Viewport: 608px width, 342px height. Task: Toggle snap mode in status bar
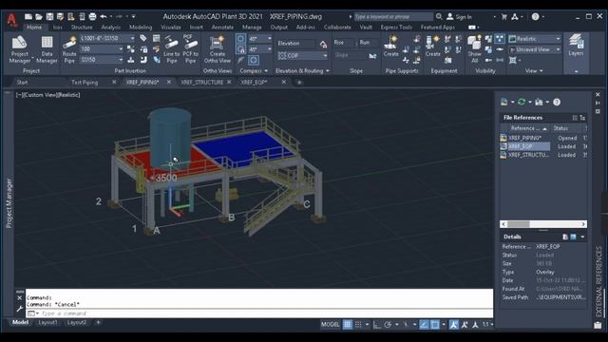[359, 325]
